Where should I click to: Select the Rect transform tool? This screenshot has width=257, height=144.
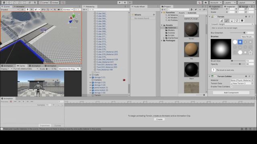point(24,3)
